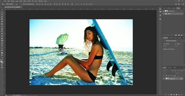
Task: Select the Path Selection tool
Action: click(2, 48)
